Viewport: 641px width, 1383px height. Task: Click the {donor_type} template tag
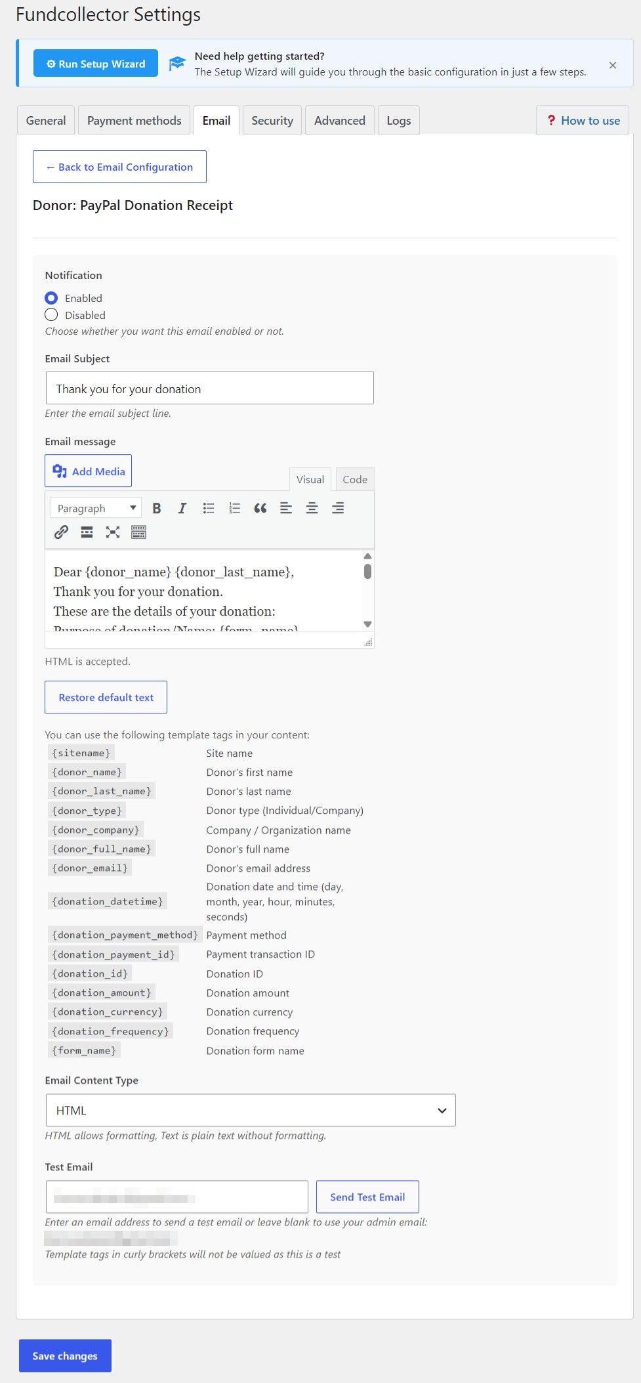(87, 811)
